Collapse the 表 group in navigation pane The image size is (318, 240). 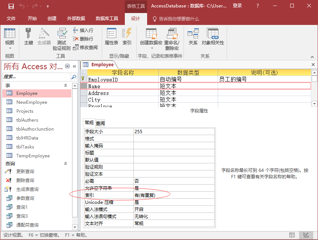[x=66, y=86]
